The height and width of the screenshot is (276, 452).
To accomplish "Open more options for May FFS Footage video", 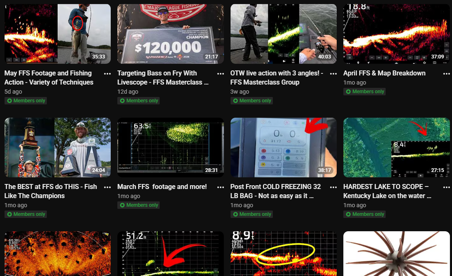I will click(x=107, y=74).
